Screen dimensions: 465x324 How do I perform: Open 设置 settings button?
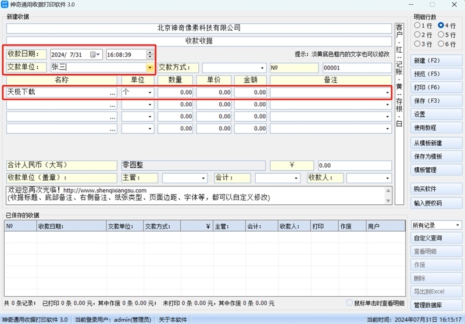437,114
